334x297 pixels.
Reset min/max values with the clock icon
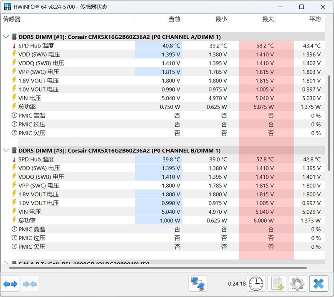tap(256, 284)
